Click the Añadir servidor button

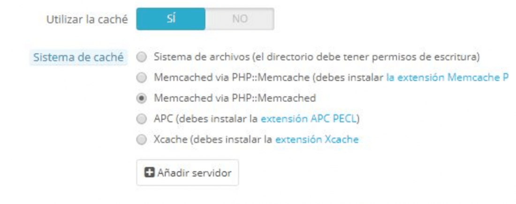click(188, 173)
